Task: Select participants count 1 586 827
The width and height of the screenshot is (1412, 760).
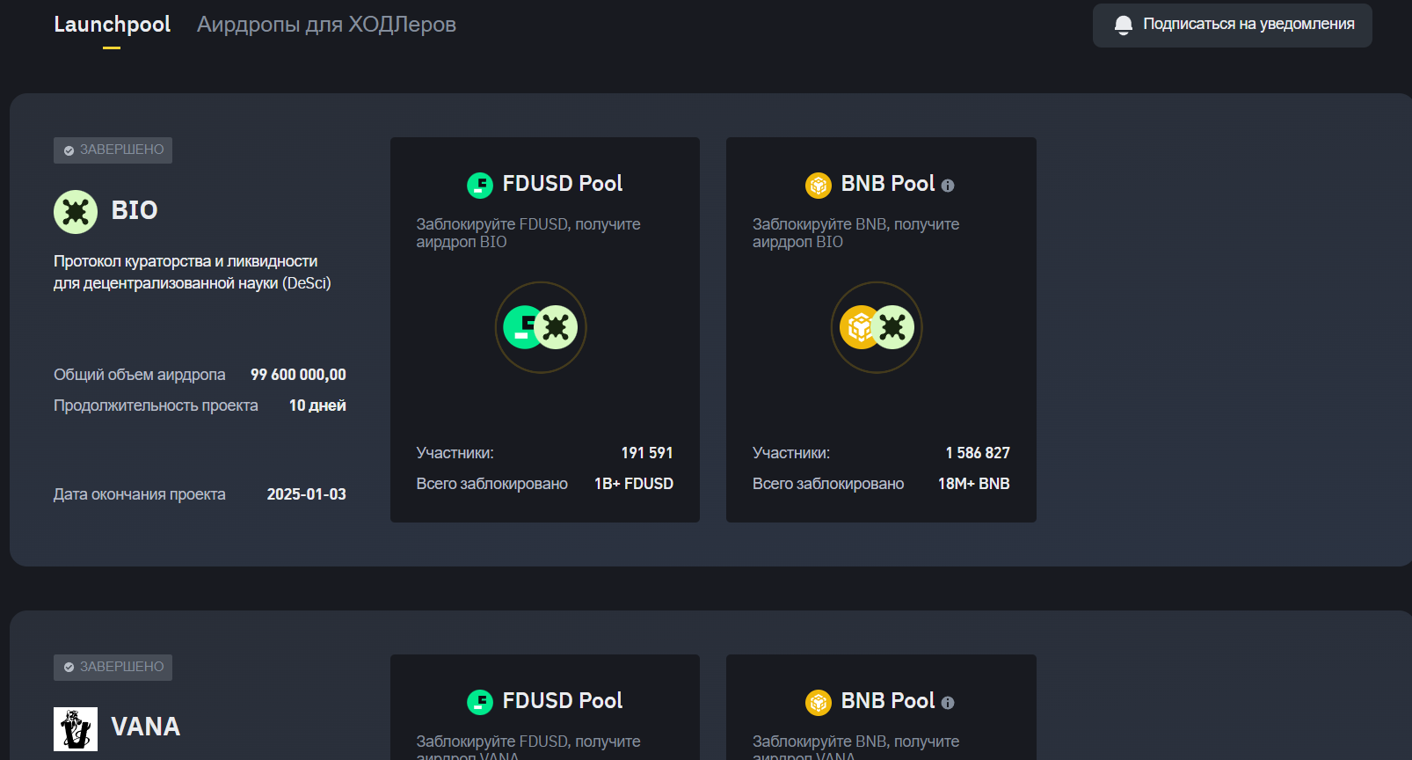Action: (x=978, y=453)
